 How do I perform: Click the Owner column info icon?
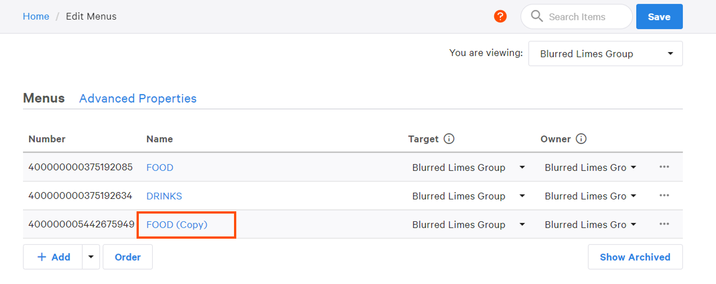581,139
